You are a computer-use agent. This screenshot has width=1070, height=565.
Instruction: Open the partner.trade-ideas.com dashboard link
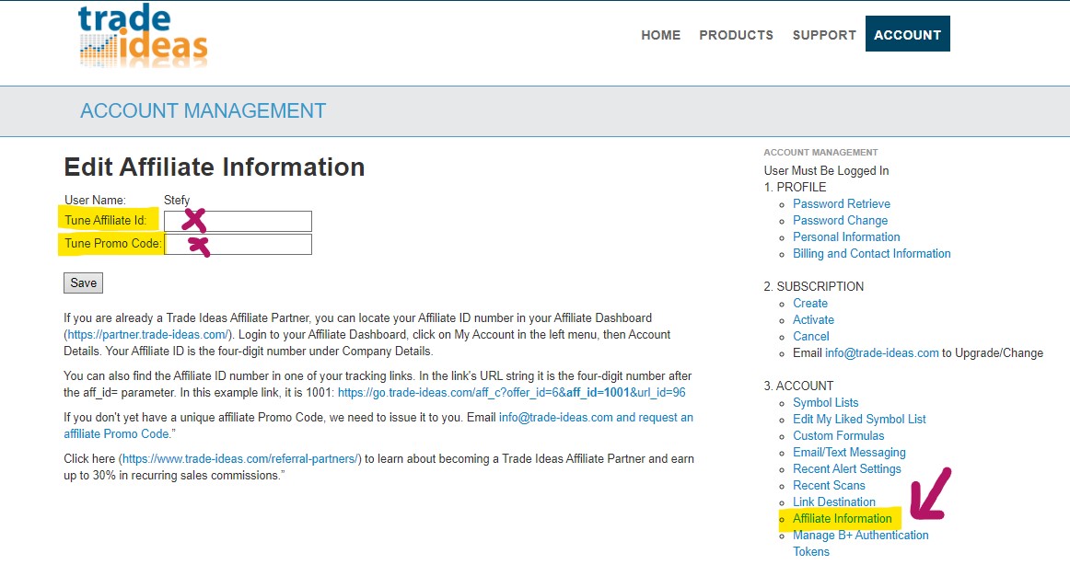tap(151, 334)
